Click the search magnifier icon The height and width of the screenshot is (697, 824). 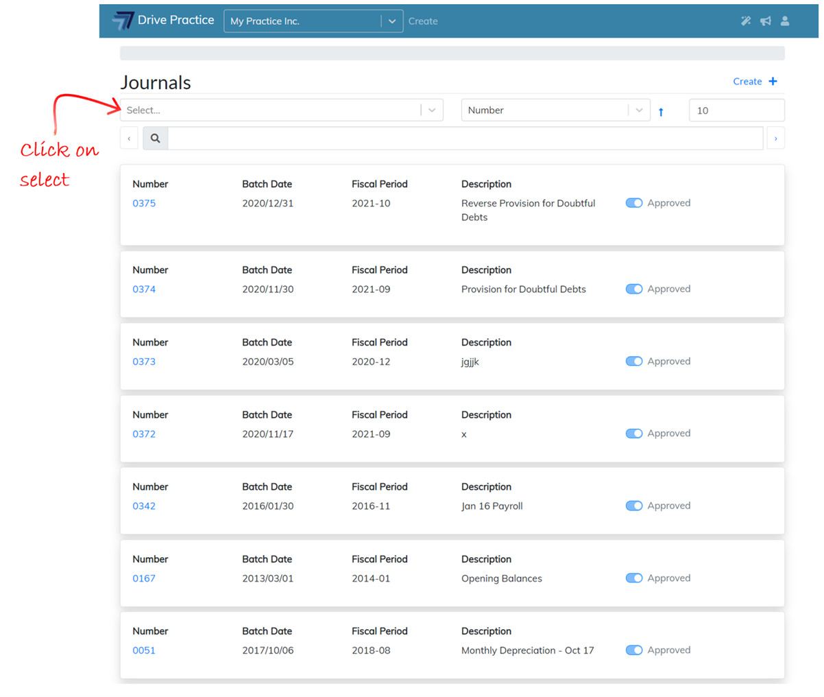[x=156, y=139]
